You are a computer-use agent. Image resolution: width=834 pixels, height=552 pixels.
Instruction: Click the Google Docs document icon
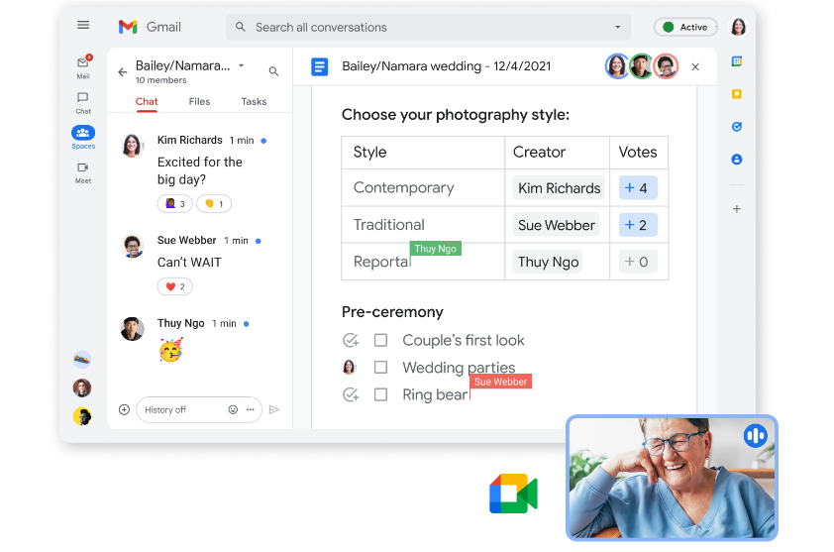click(x=319, y=67)
